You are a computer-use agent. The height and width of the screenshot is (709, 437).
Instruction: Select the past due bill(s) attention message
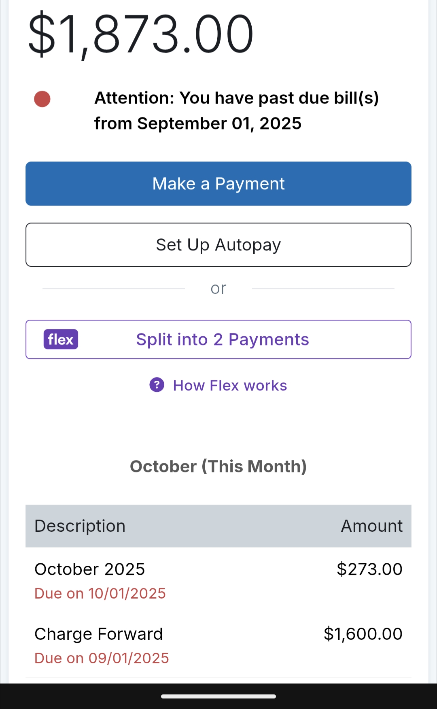[x=236, y=110]
